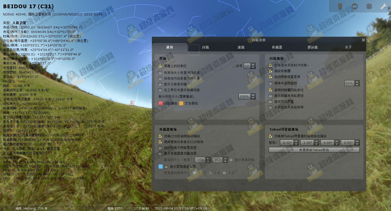
Task: Decrease 箭头按钮大小 percentage with down arrow
Action: click(253, 98)
